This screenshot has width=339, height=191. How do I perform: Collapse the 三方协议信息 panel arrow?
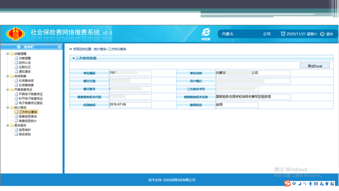click(x=73, y=58)
